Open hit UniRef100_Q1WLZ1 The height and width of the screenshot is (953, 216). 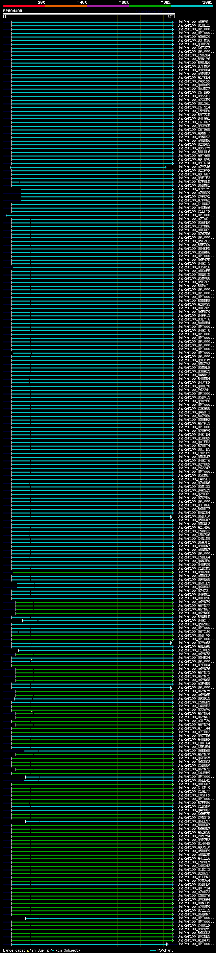click(194, 26)
